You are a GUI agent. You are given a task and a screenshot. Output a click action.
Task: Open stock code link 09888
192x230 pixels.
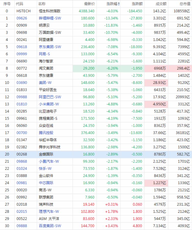coord(22,226)
